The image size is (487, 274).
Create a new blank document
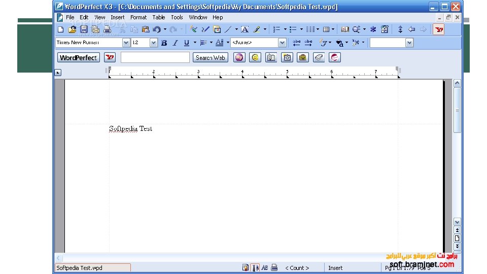pos(61,29)
